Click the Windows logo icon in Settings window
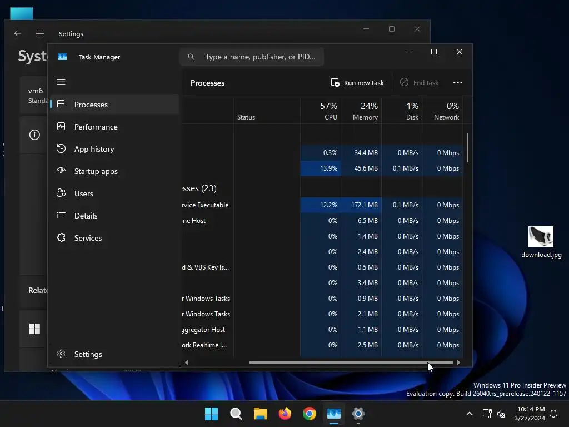569x427 pixels. point(34,329)
